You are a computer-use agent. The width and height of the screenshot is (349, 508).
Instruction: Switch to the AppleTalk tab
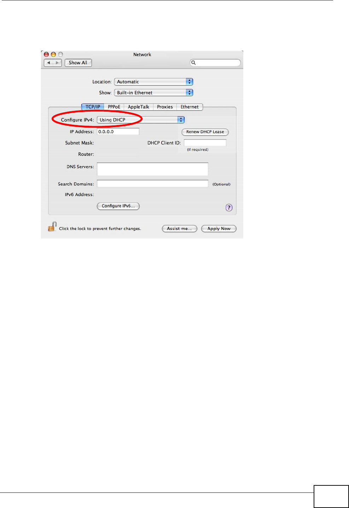click(138, 107)
